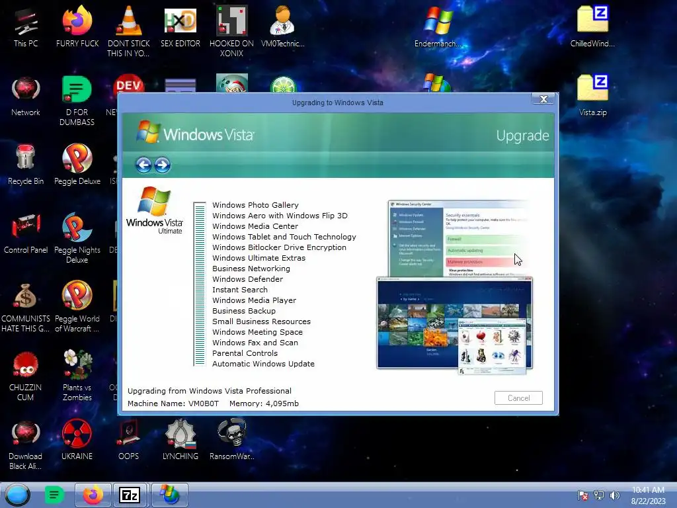The width and height of the screenshot is (677, 508).
Task: Select the Plants vs Zombies icon
Action: pos(77,376)
